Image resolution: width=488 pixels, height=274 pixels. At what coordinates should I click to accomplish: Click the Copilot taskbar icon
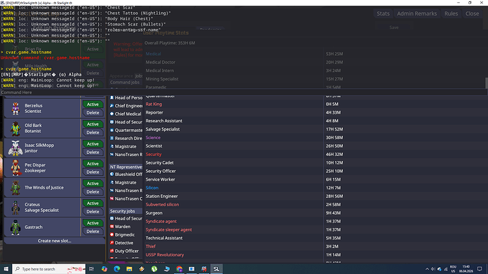[x=104, y=269]
